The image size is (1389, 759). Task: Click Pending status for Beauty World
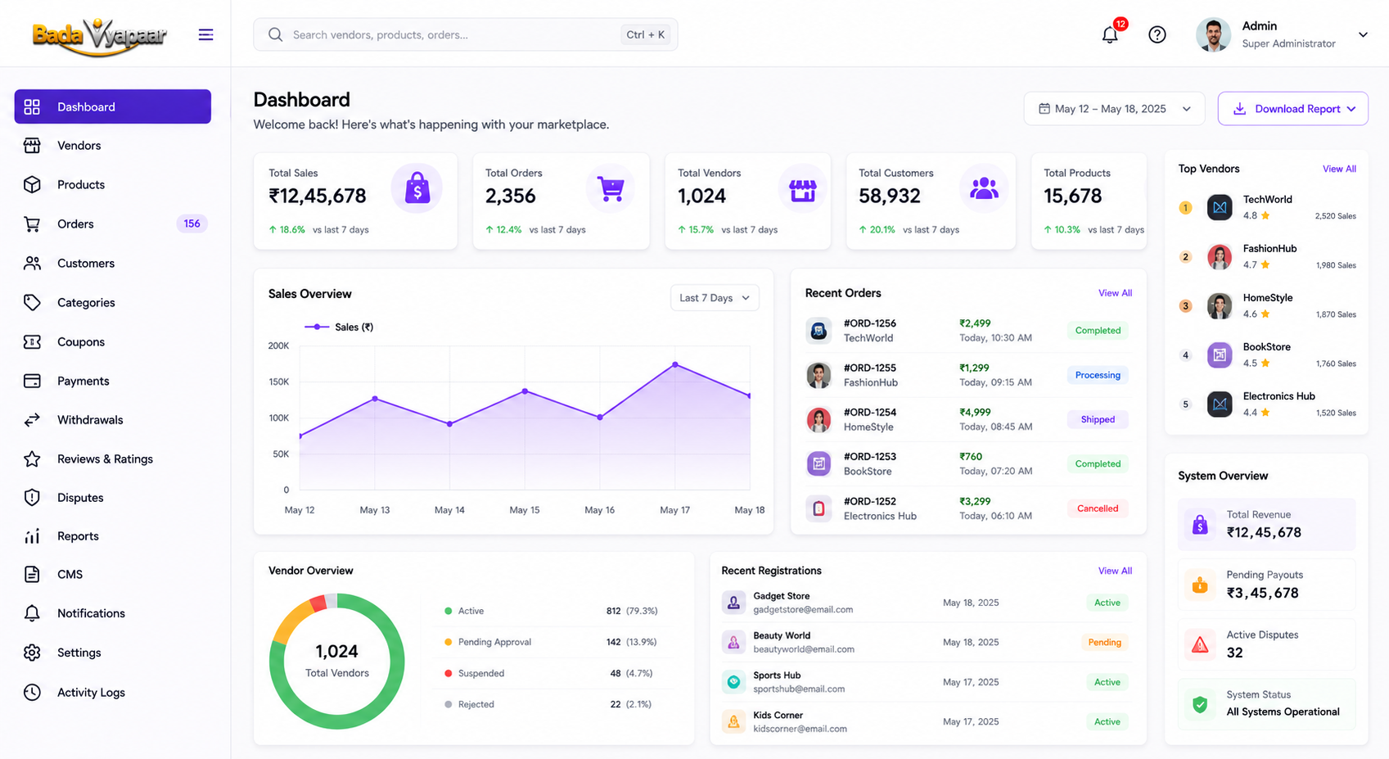coord(1104,643)
